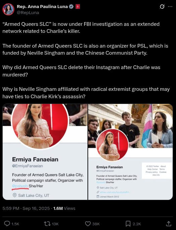Open the reply icon with 1.5K comments
Screen dimensions: 176x230
(x=7, y=224)
